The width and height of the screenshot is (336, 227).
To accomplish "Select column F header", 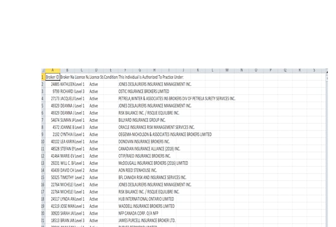I will pyautogui.click(x=126, y=70).
